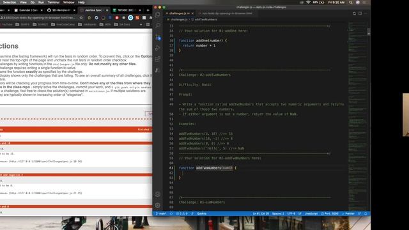Viewport: 409px width, 230px height.
Task: Close the challenges.js editor tab
Action: point(192,13)
